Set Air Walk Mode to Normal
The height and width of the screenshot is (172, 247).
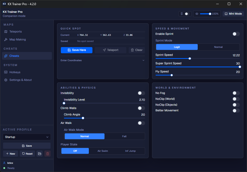[84, 136]
